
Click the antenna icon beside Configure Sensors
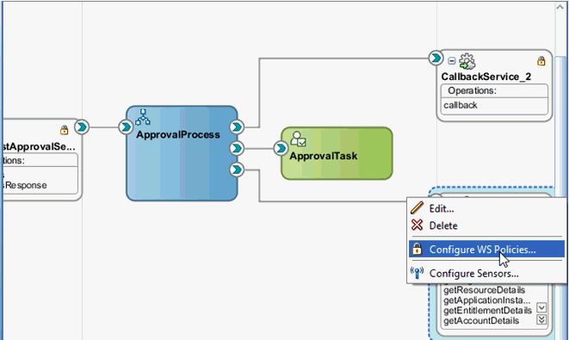(417, 273)
